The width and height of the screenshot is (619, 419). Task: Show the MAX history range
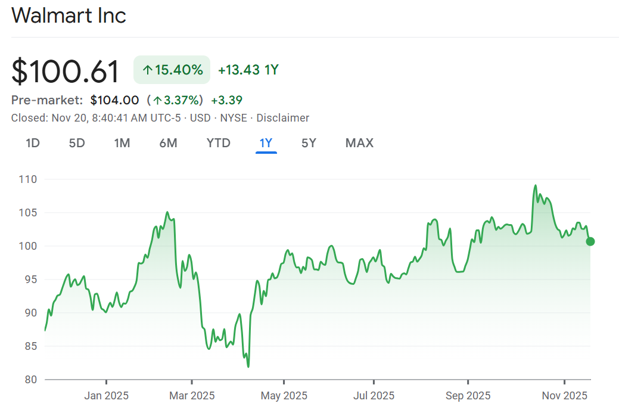359,143
